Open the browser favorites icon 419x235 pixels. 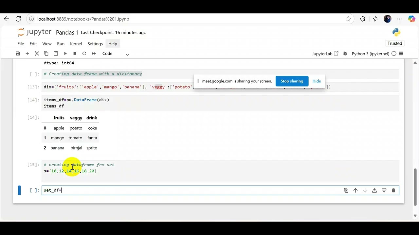376,19
